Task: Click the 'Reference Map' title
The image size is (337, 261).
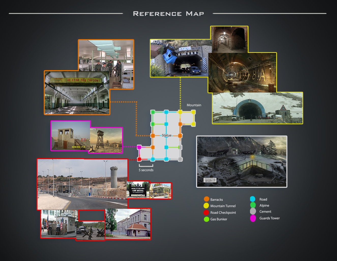Action: pos(168,14)
